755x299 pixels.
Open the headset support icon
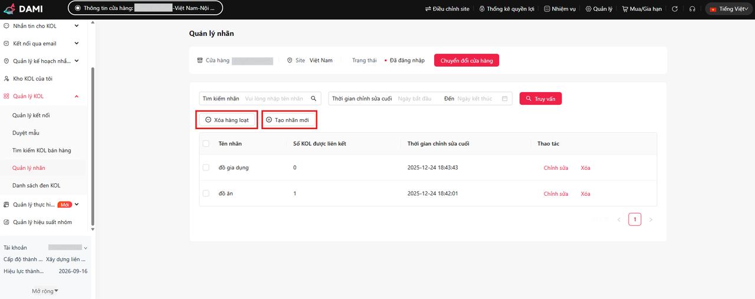click(692, 9)
